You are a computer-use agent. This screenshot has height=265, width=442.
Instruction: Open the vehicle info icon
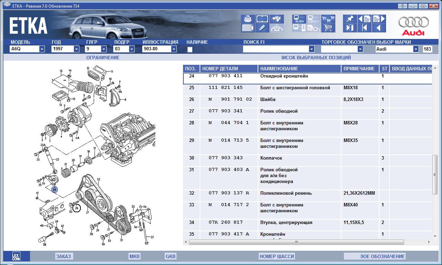pyautogui.click(x=277, y=28)
